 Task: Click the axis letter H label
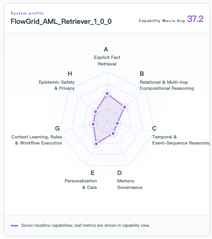click(x=70, y=73)
